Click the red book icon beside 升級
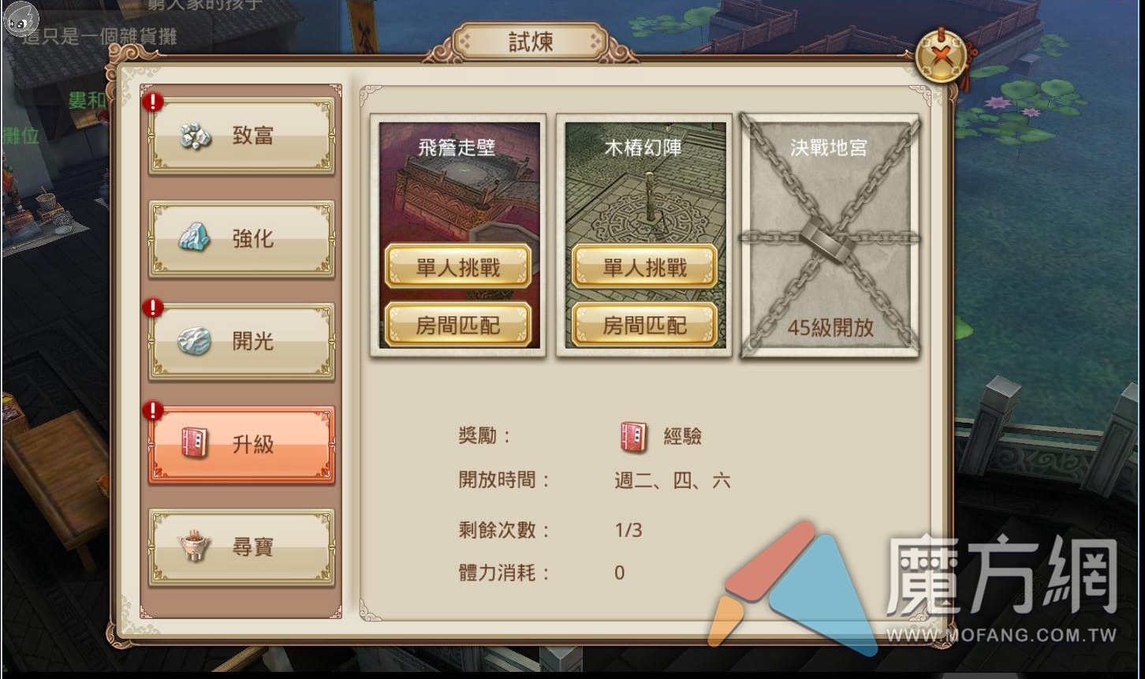 pos(194,443)
